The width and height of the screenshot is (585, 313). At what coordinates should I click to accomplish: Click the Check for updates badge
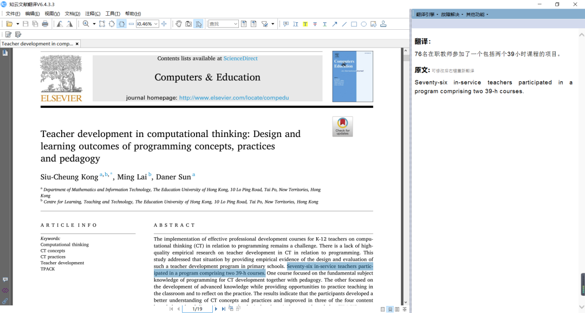(x=342, y=127)
